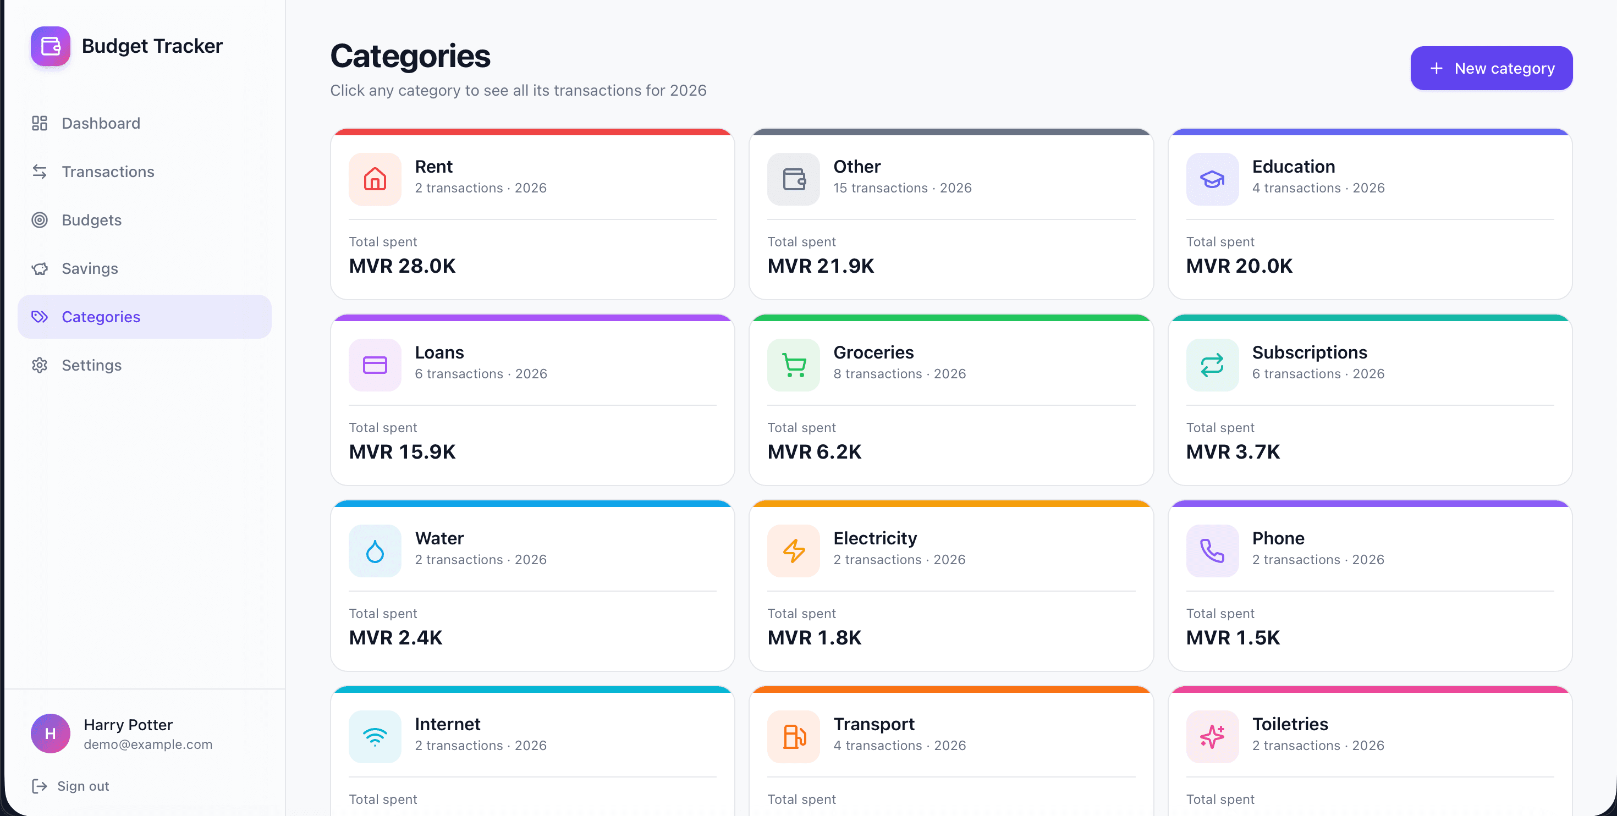Open Settings from the sidebar

coord(144,365)
